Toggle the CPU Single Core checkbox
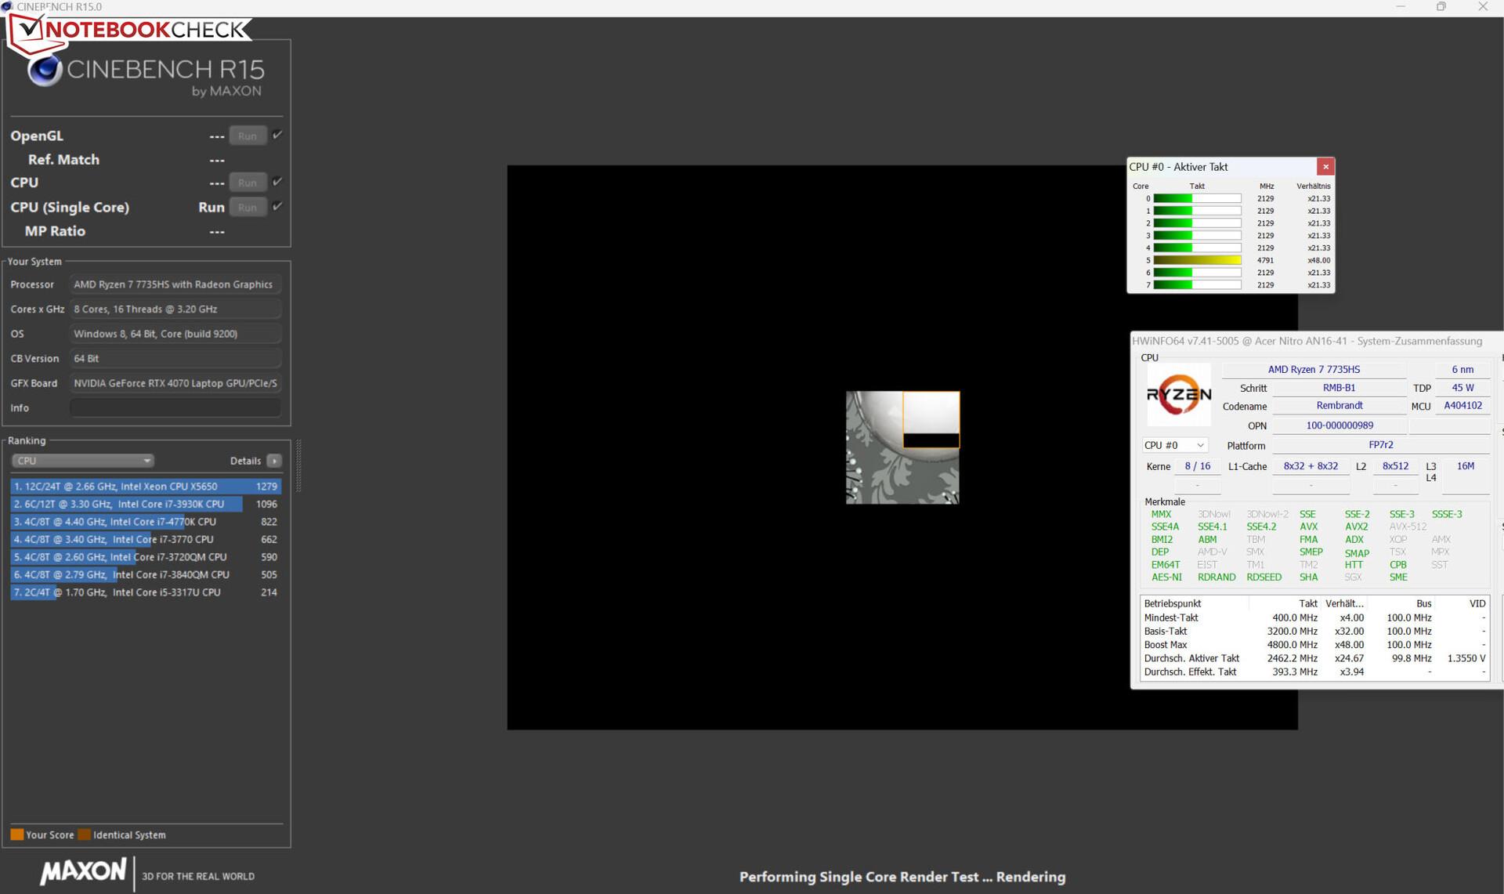This screenshot has height=894, width=1504. click(x=277, y=207)
